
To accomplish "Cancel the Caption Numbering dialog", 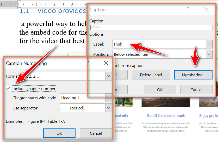I will pyautogui.click(x=96, y=133).
